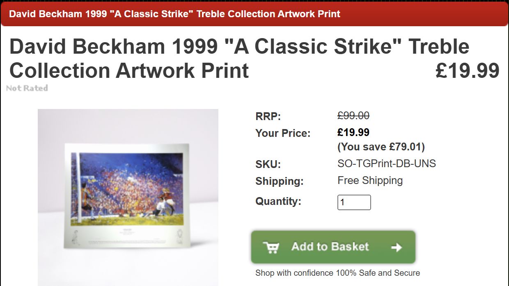Click the red header bar product title
The width and height of the screenshot is (509, 286).
tap(174, 14)
